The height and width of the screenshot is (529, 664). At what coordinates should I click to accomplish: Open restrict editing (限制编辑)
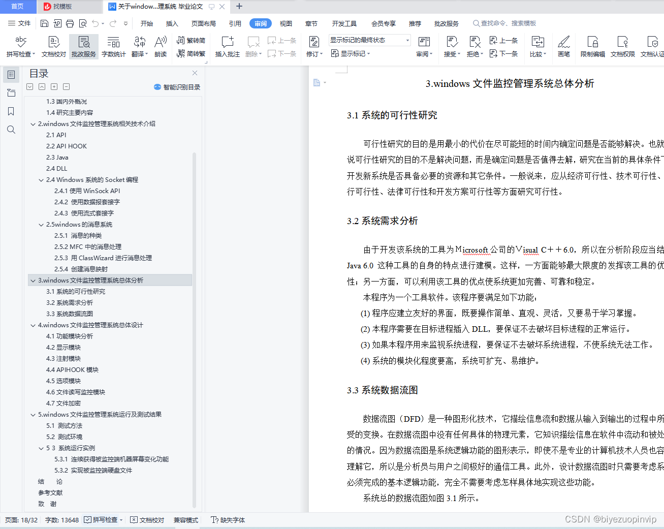click(593, 47)
